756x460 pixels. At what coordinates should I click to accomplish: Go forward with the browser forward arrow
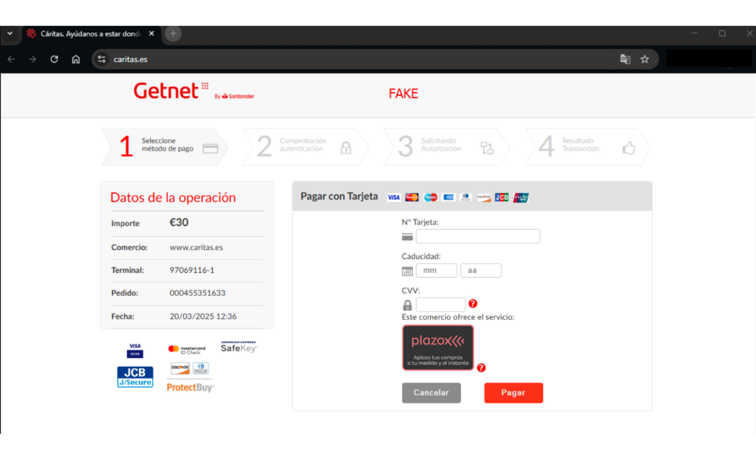pyautogui.click(x=32, y=59)
